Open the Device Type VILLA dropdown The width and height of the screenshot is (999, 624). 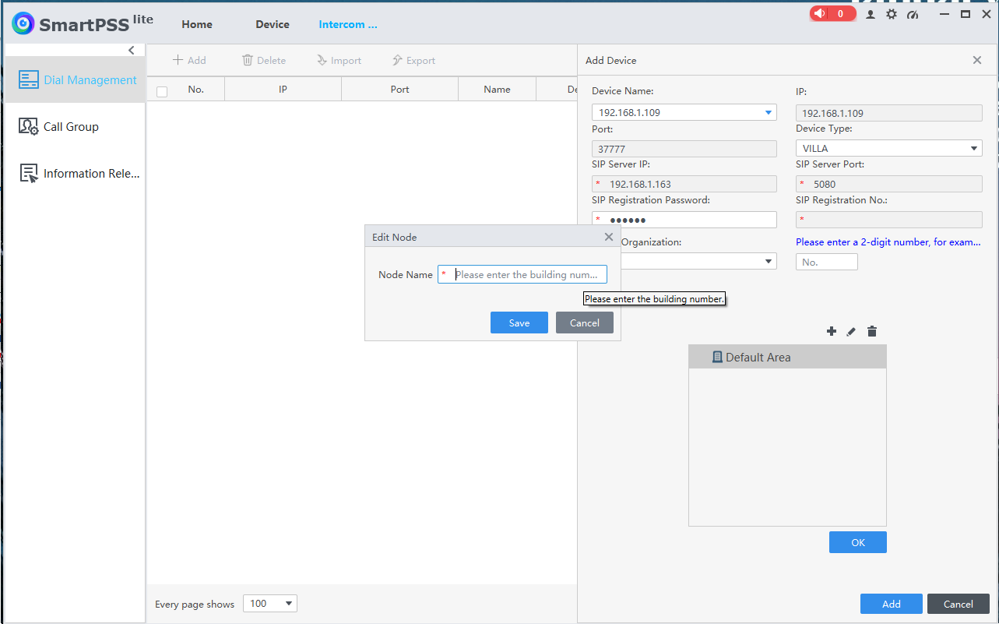(974, 148)
